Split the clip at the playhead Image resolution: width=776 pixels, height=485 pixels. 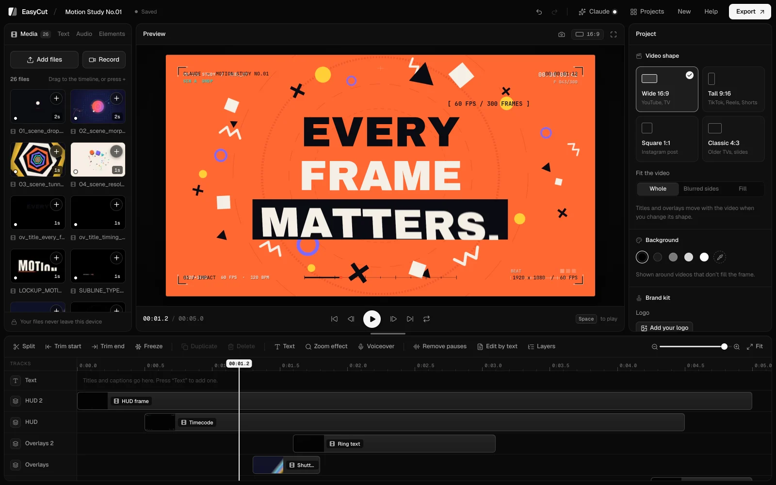click(x=24, y=347)
